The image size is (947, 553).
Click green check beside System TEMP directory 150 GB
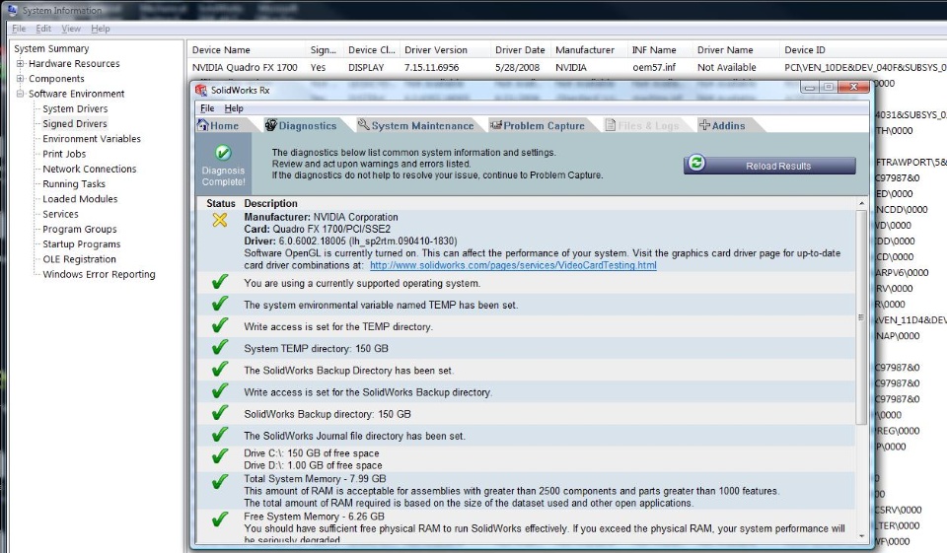point(220,347)
